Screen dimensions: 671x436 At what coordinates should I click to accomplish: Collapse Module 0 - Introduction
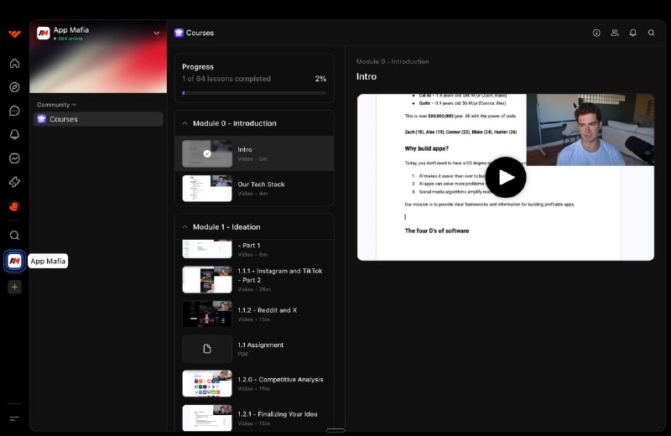point(185,123)
